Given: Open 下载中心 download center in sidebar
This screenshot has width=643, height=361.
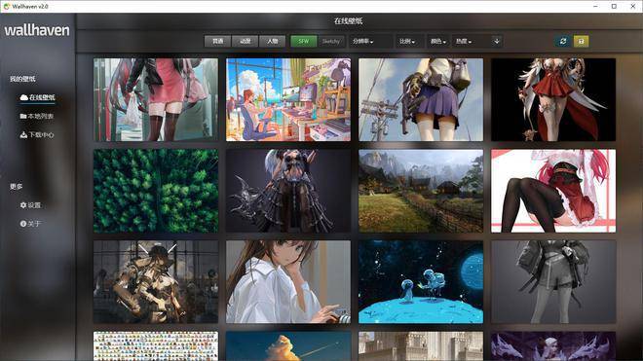Looking at the screenshot, I should click(x=36, y=135).
